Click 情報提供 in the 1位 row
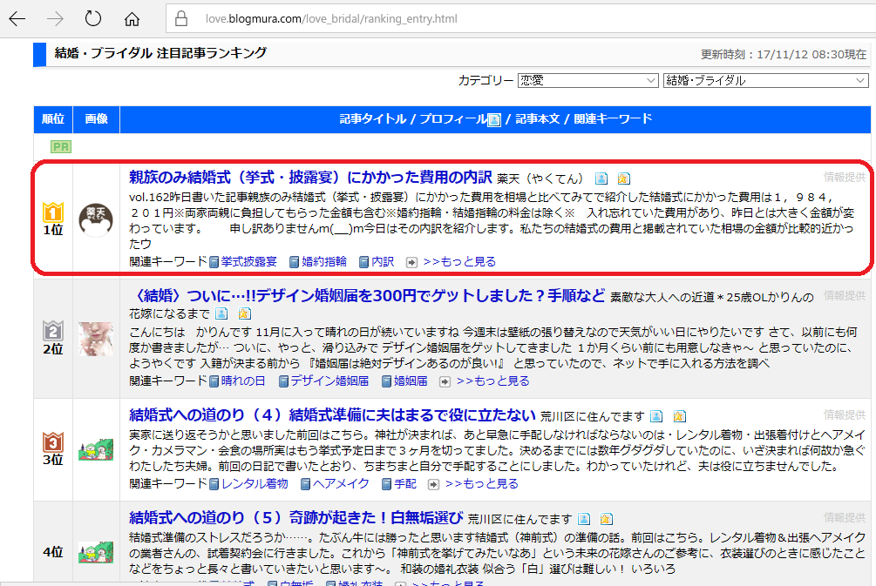 tap(844, 178)
